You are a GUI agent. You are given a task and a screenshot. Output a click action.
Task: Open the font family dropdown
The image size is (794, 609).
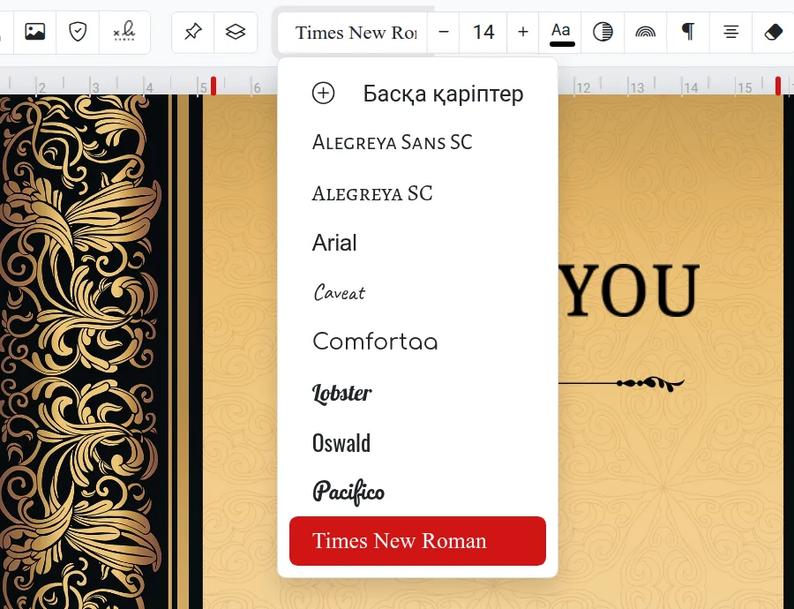click(353, 33)
